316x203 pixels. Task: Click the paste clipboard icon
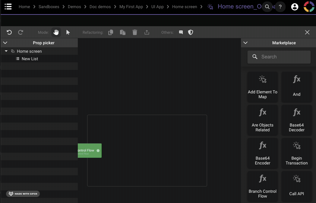(x=123, y=32)
